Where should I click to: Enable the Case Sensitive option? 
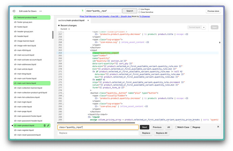coord(139,12)
